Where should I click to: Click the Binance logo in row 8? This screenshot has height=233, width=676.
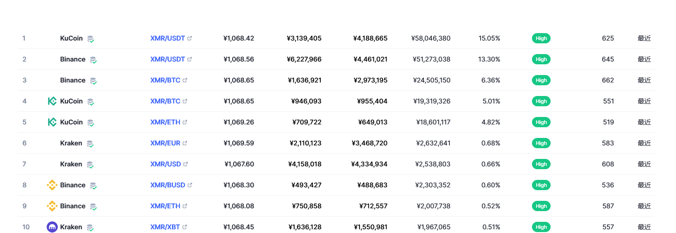[x=52, y=185]
